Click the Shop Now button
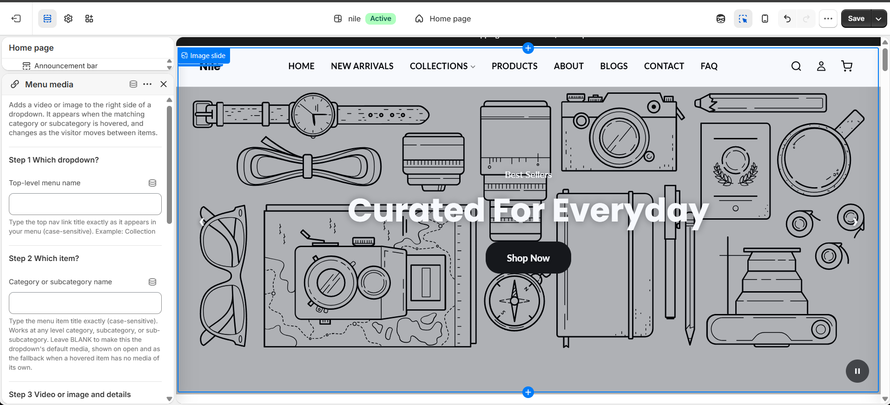 pyautogui.click(x=528, y=258)
